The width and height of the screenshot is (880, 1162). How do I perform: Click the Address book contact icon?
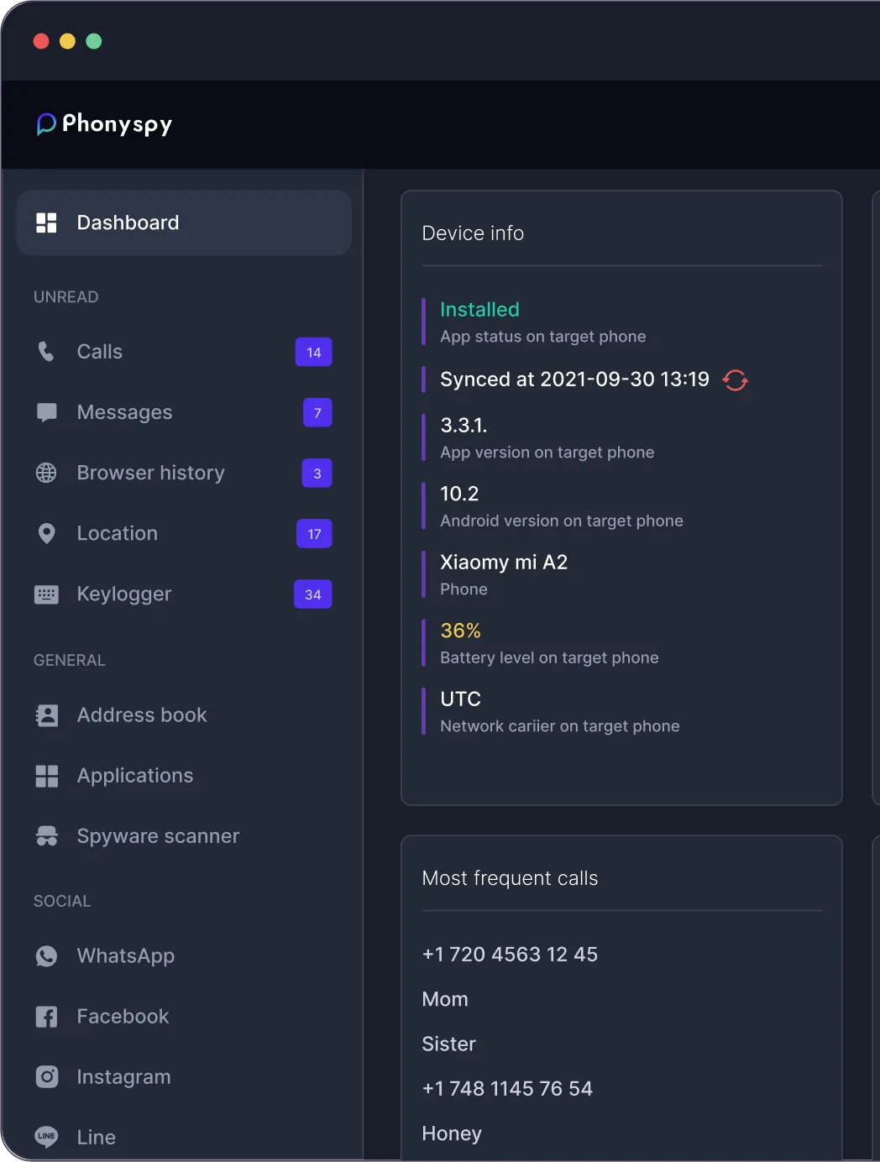pyautogui.click(x=46, y=714)
